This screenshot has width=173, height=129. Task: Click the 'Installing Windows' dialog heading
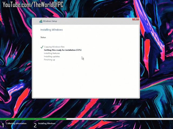(x=52, y=30)
